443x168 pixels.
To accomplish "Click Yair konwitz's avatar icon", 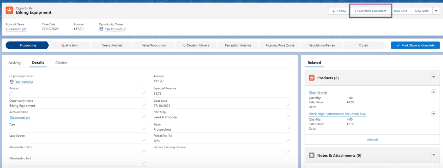I will [101, 29].
